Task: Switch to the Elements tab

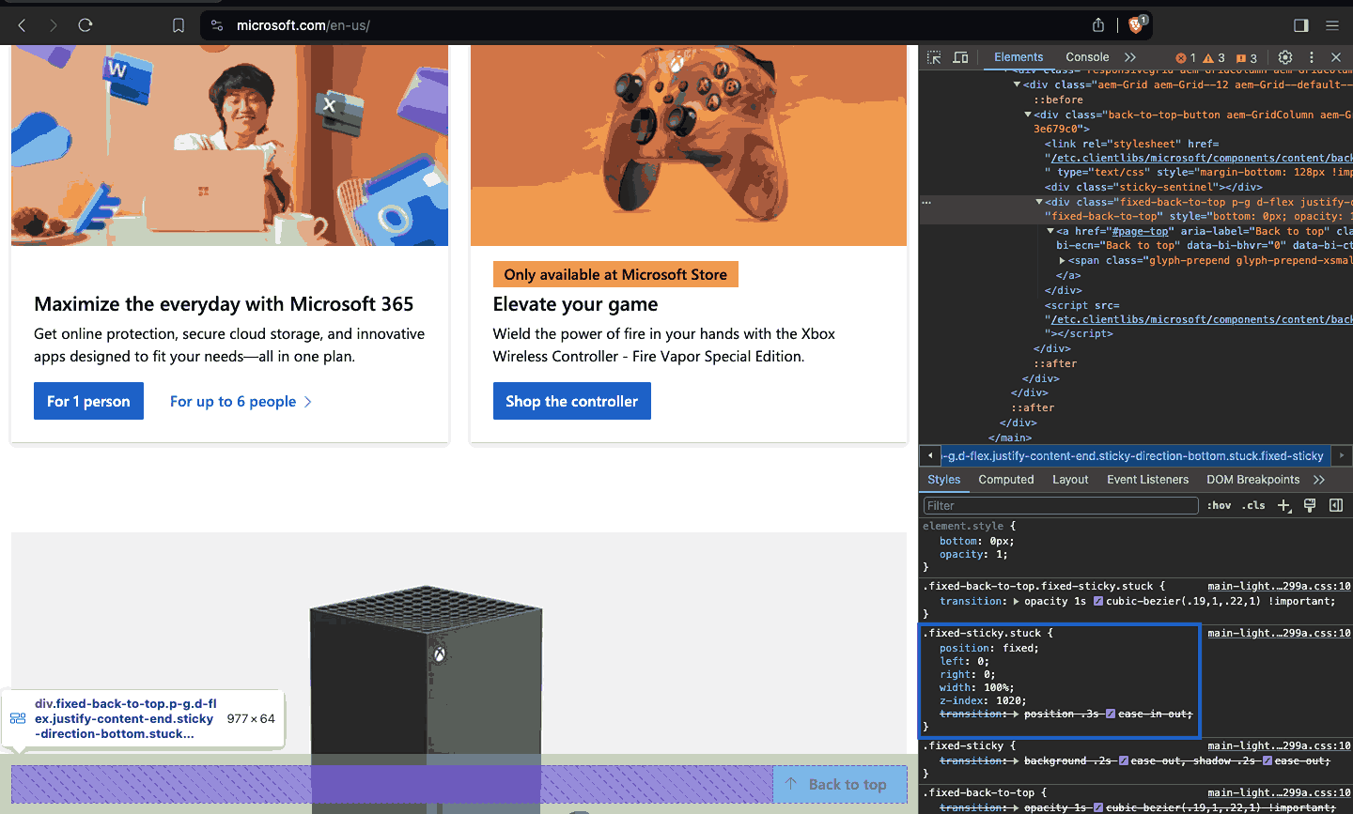Action: tap(1019, 57)
